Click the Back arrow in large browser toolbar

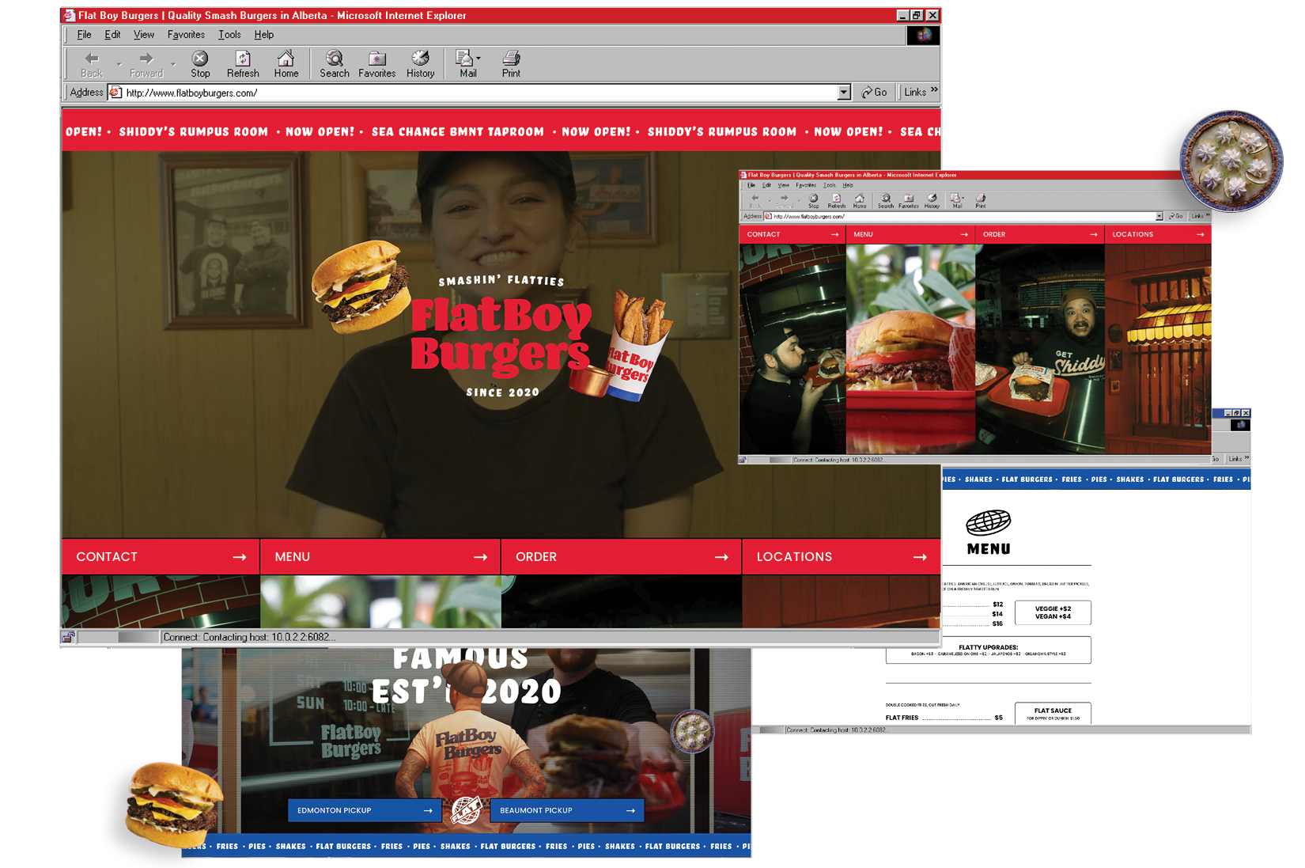tap(92, 64)
